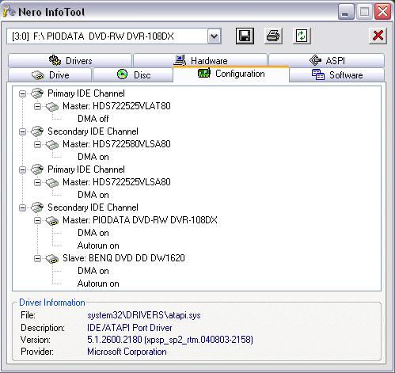Click the optical drive icon beside BENQ DVD DD
395x373 pixels.
click(x=52, y=259)
